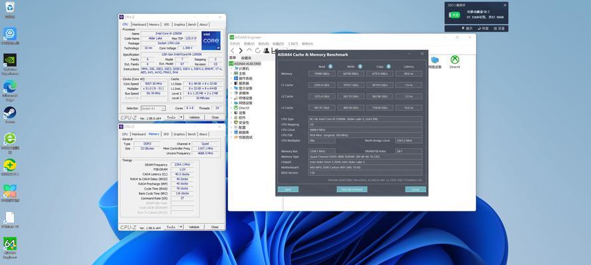This screenshot has height=265, width=591.
Task: Click the Forward arrow in the AIDA64 toolbar
Action: click(241, 50)
